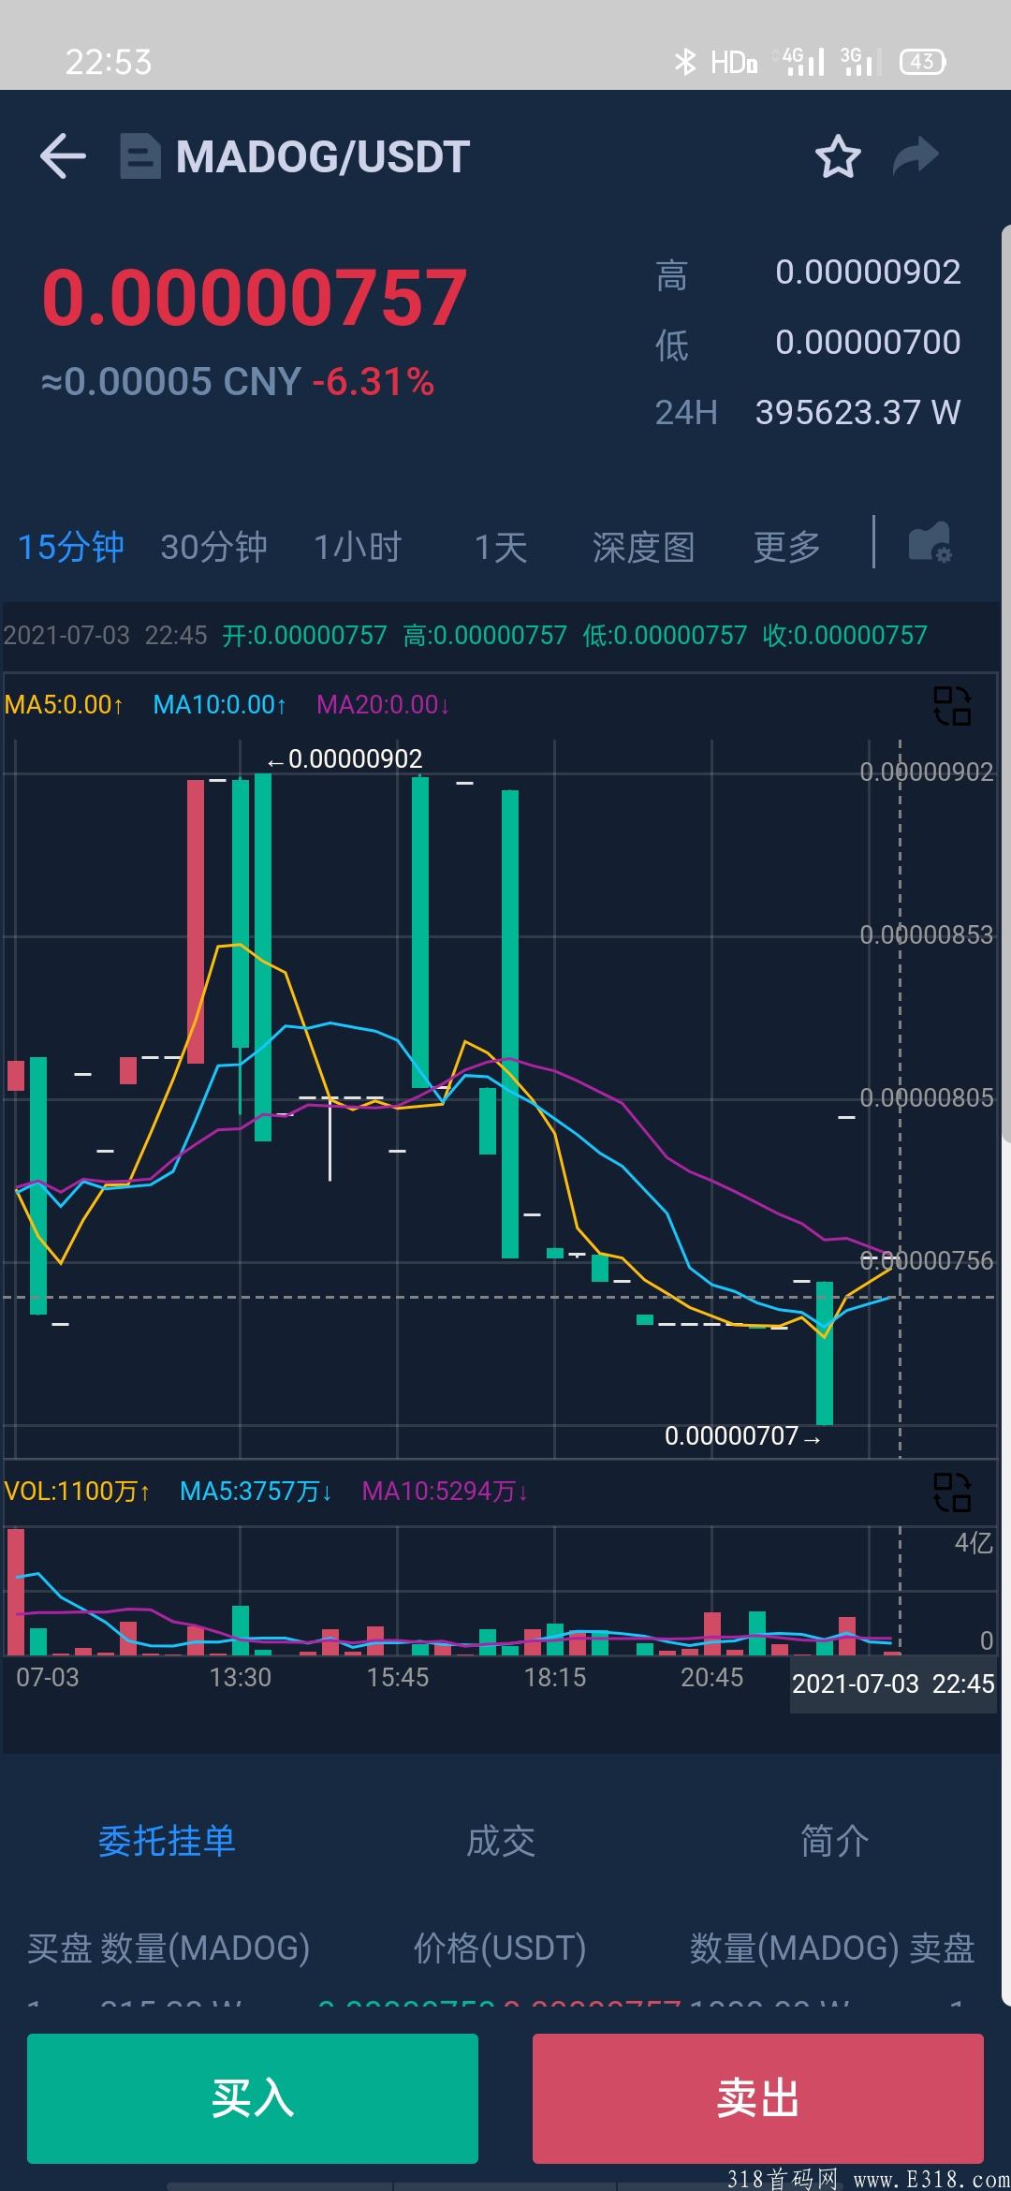Select the 15分钟 interval
The width and height of the screenshot is (1011, 2191).
[71, 547]
